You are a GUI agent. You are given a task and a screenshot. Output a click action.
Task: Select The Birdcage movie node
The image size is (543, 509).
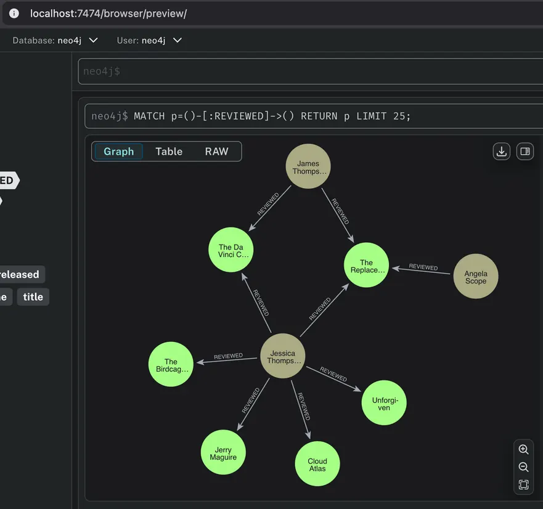click(171, 364)
